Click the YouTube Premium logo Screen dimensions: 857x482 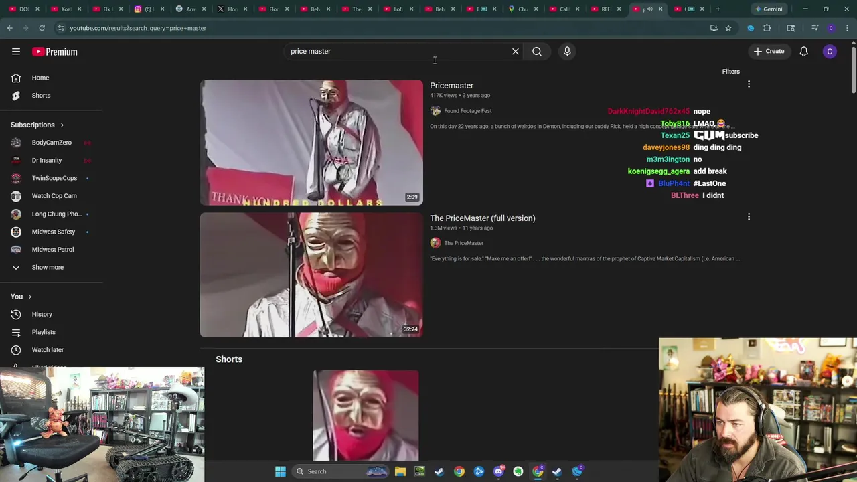pyautogui.click(x=55, y=52)
